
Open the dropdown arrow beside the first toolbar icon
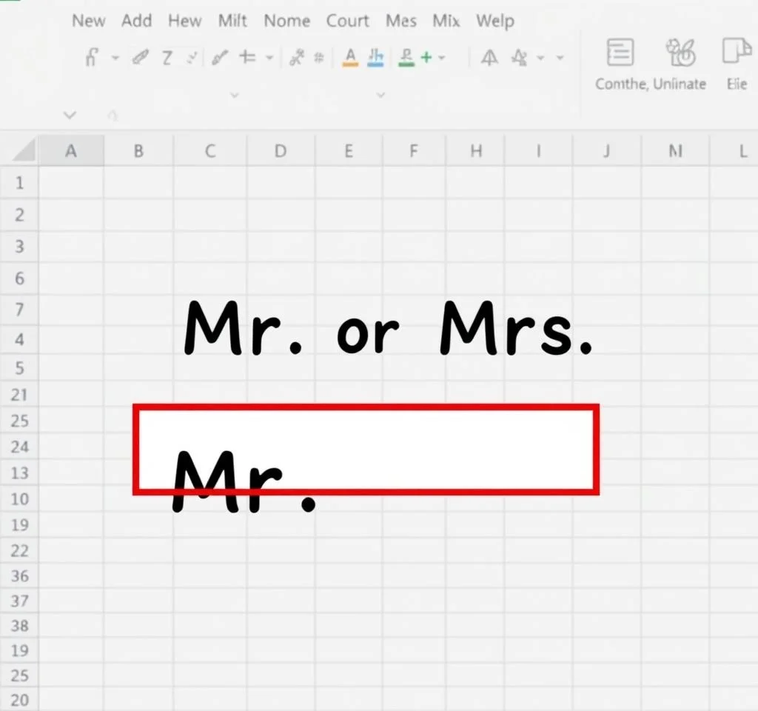point(115,57)
